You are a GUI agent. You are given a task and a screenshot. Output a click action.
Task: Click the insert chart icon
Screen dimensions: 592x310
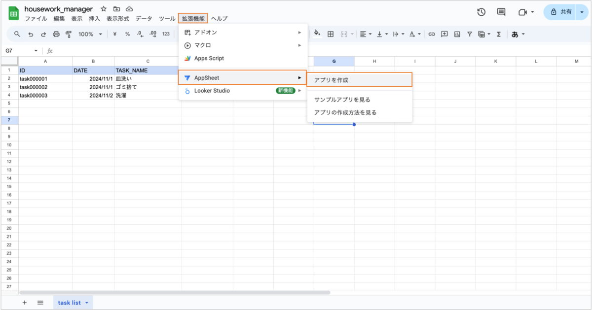pos(457,34)
